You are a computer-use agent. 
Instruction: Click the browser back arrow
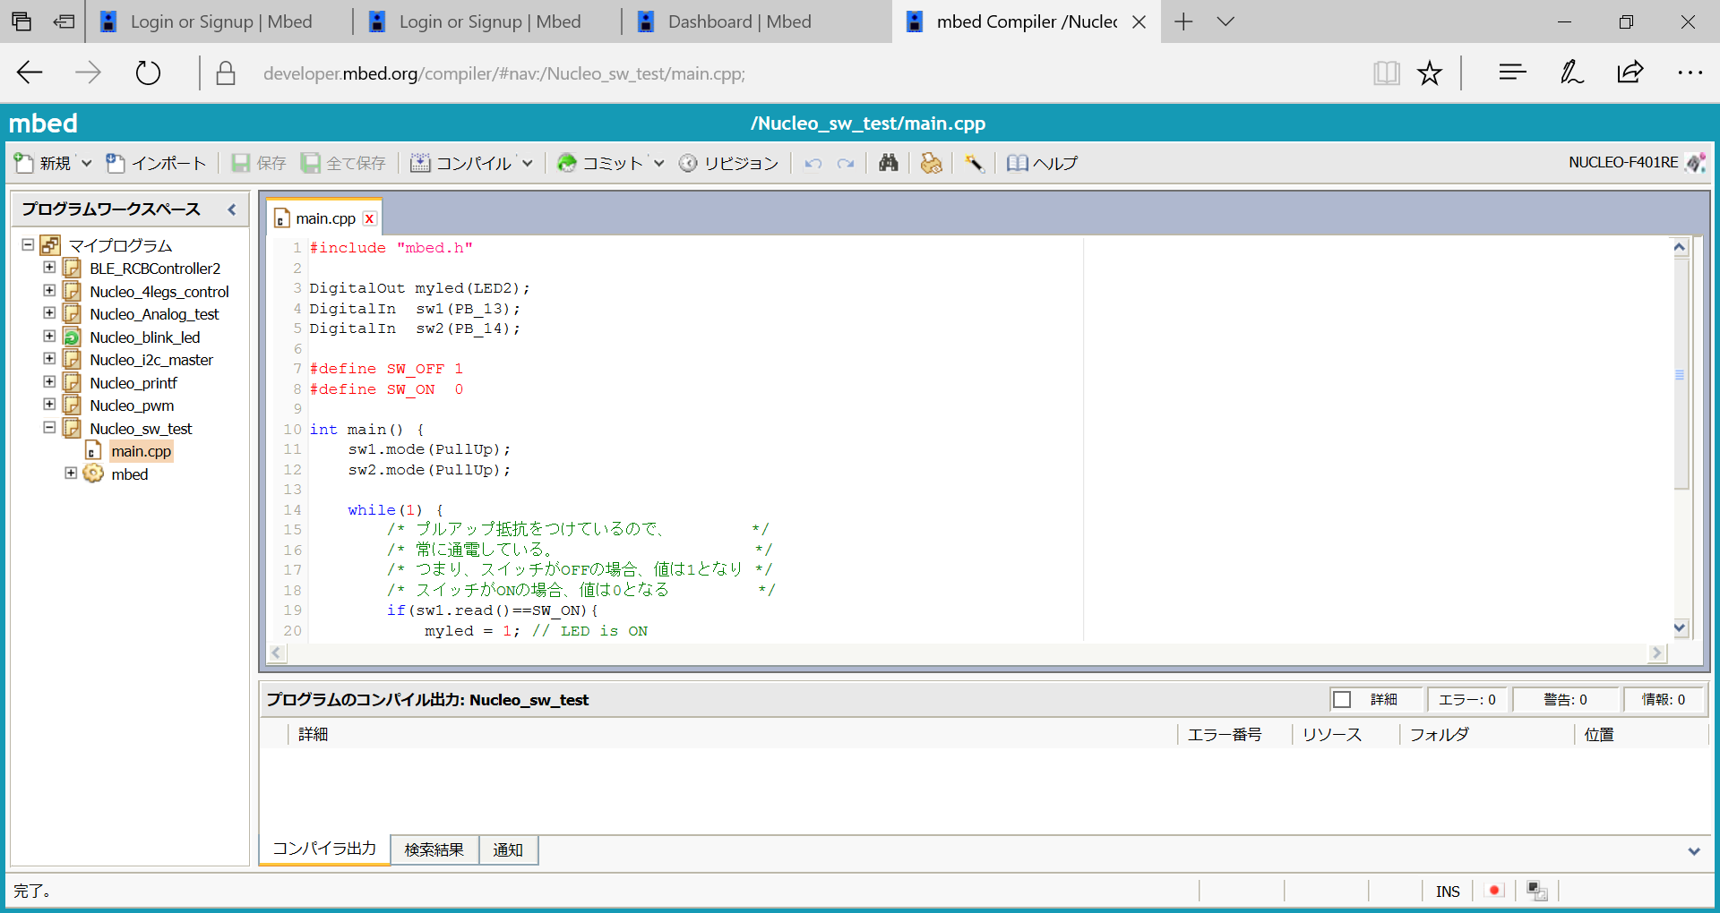point(30,73)
